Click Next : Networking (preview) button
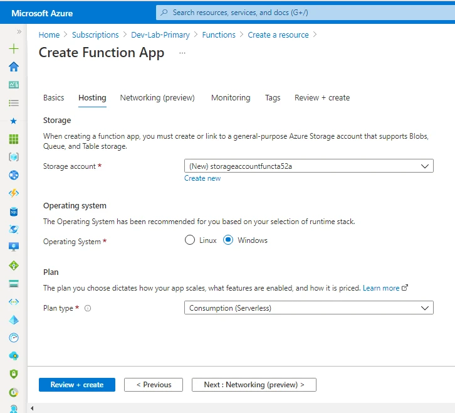 [254, 385]
